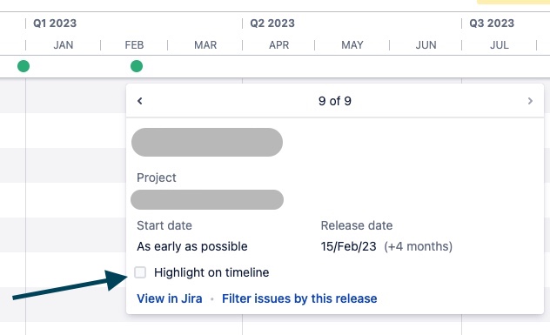Click the Q3 2023 quarter header
Image resolution: width=550 pixels, height=335 pixels.
[x=492, y=23]
